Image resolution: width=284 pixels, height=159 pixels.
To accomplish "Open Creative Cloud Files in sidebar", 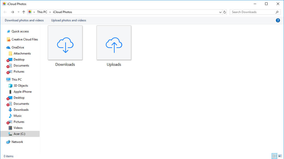I will pos(25,39).
